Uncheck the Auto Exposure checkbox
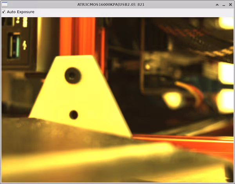The image size is (235, 184). (4, 12)
